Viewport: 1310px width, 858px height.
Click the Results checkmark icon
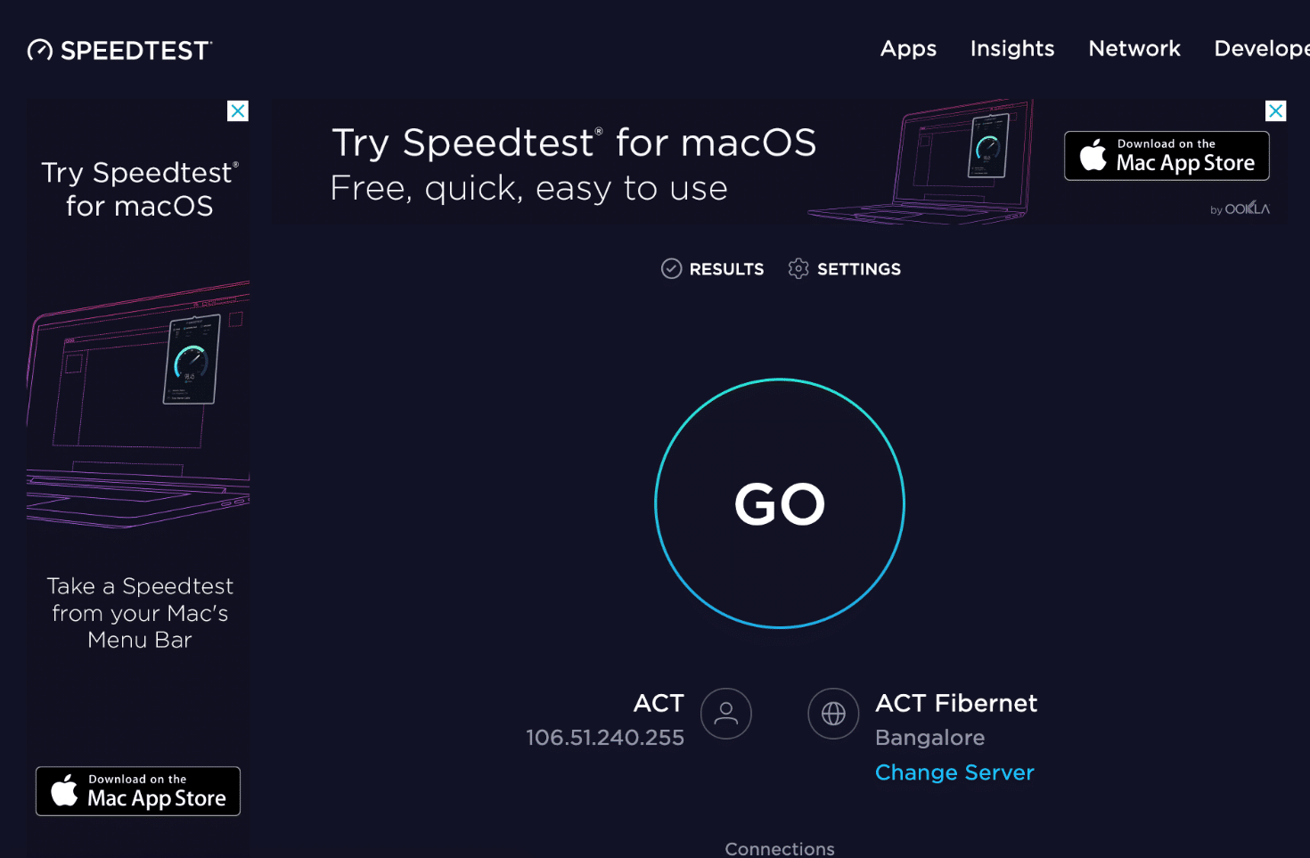671,269
